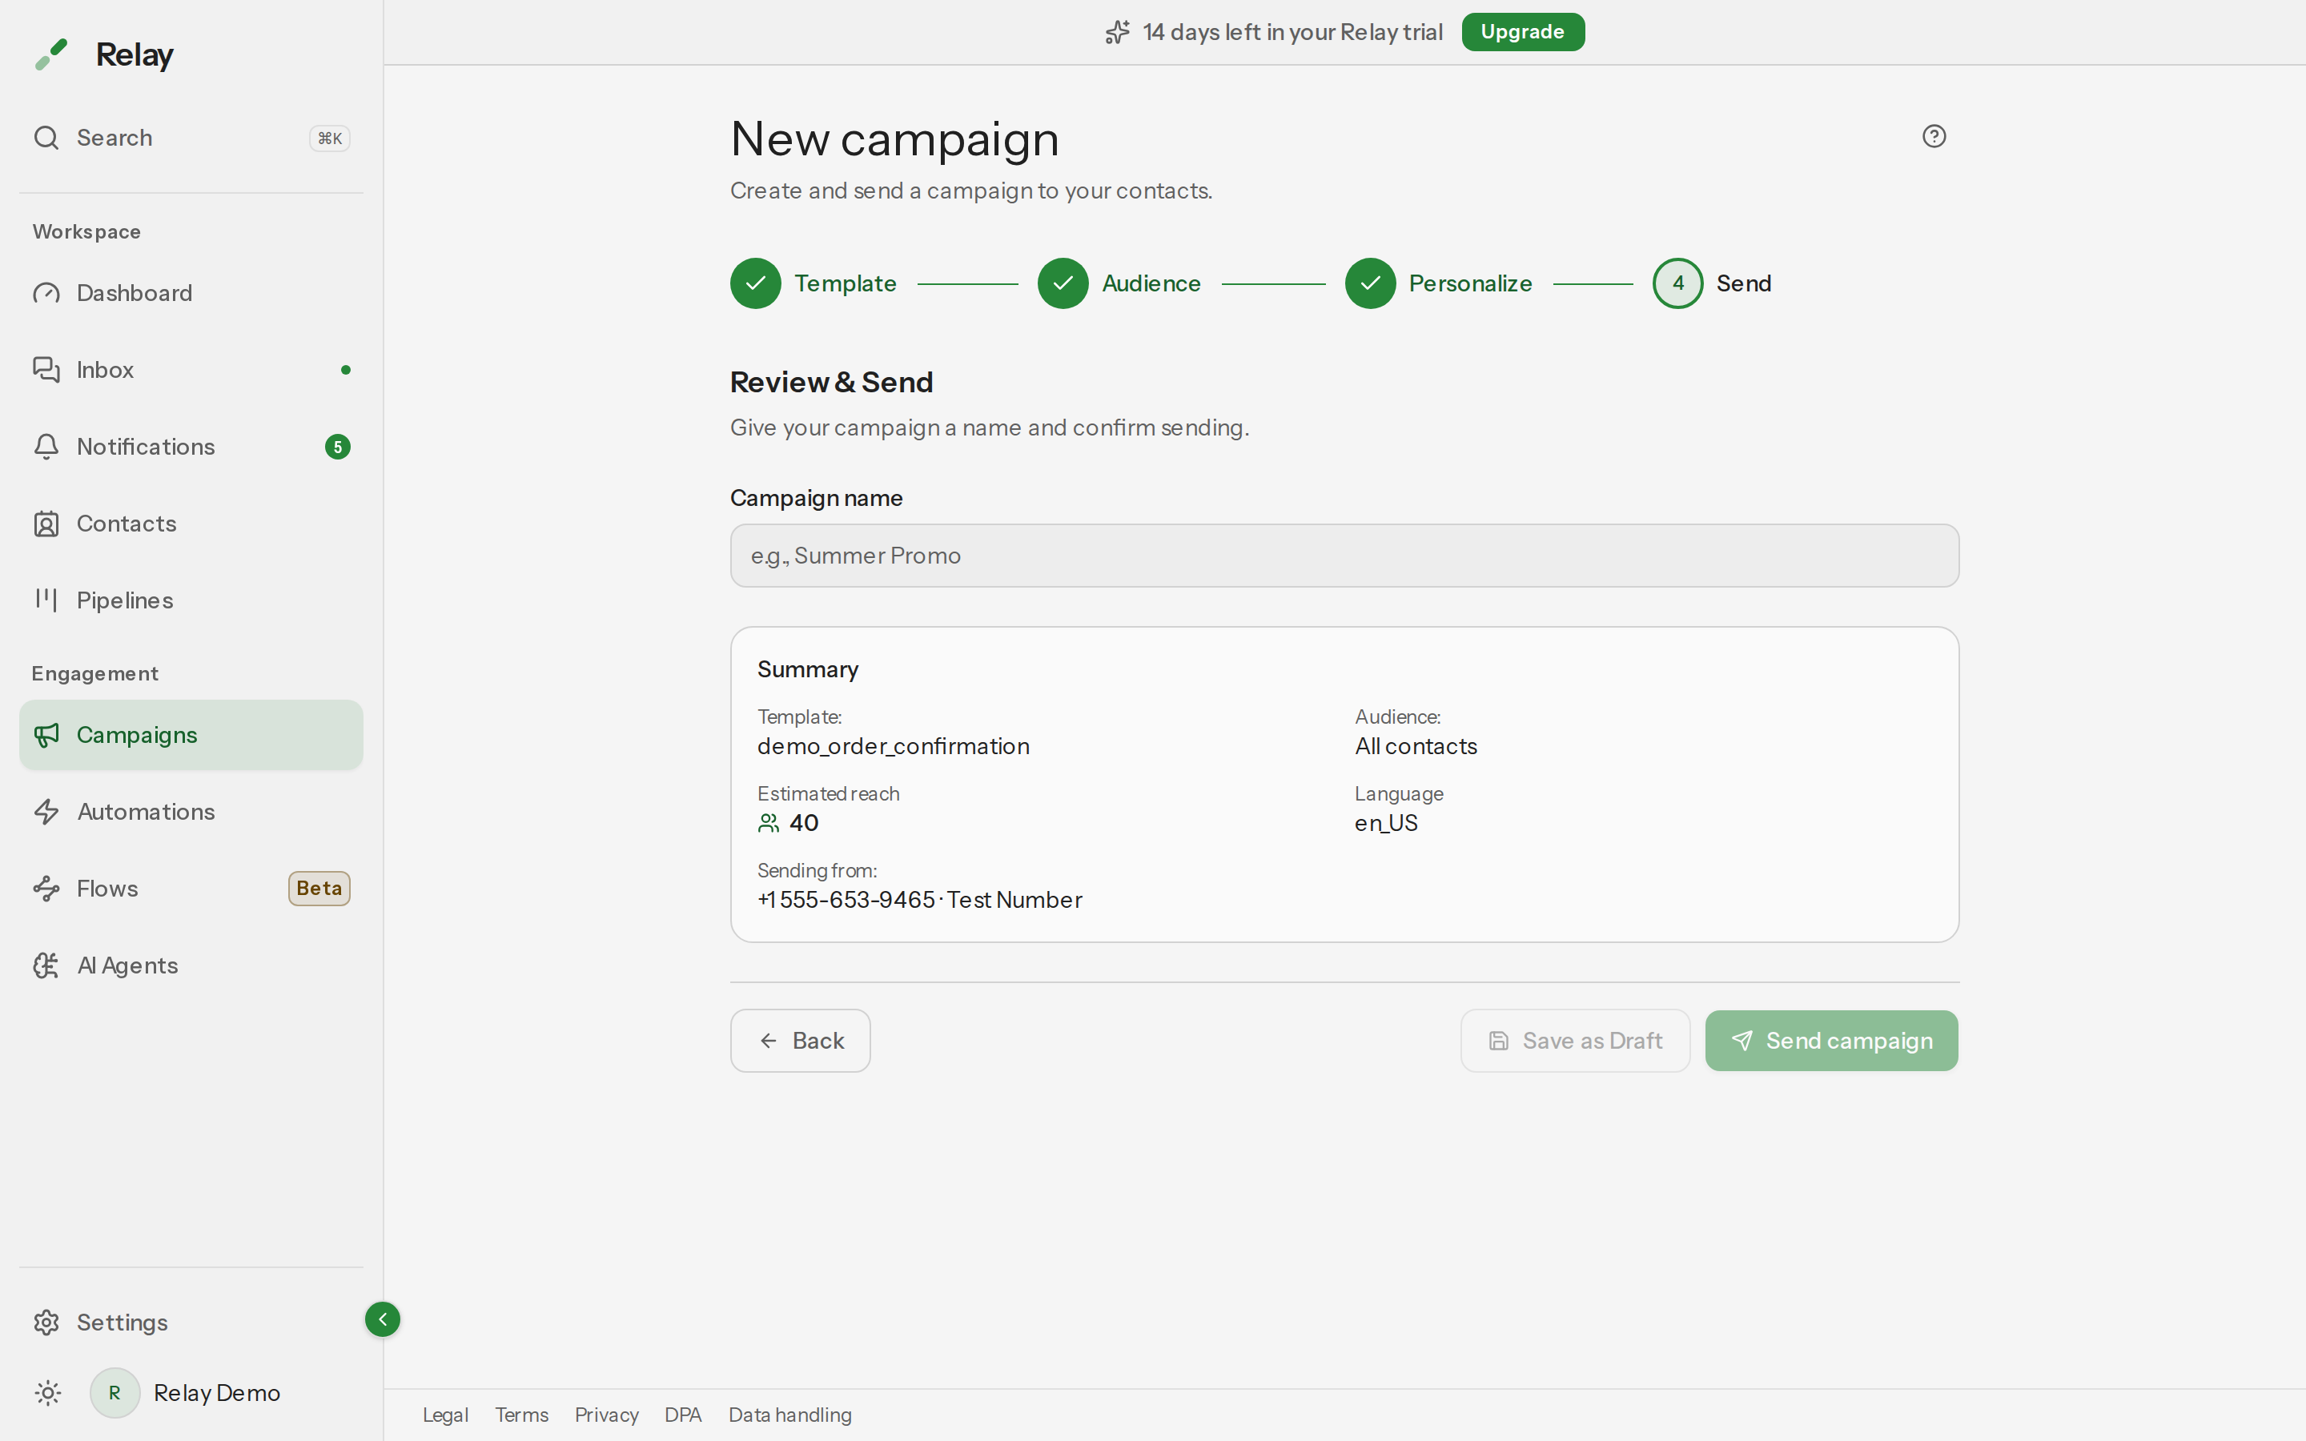Click the green unread dot beside Inbox

point(346,370)
